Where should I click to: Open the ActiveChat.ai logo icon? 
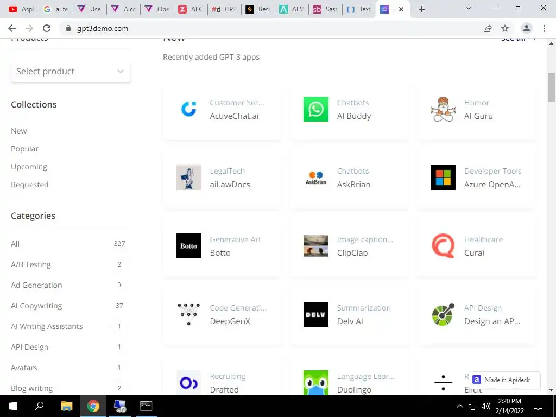188,109
